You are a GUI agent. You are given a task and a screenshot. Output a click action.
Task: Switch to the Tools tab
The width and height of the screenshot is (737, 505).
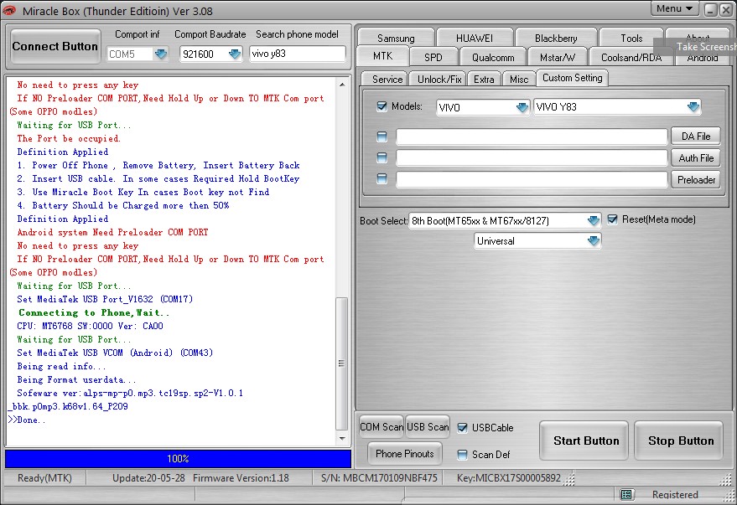pos(631,38)
